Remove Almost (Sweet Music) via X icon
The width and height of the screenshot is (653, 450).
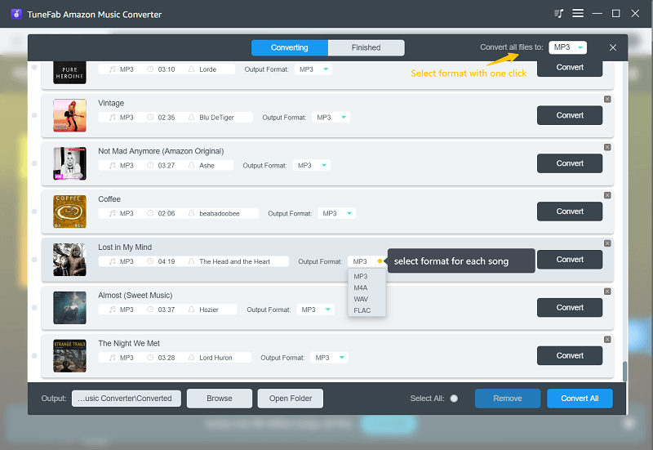607,291
